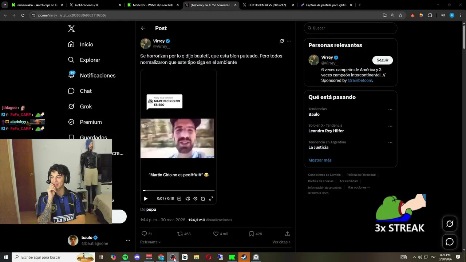The height and width of the screenshot is (262, 466).
Task: Open the @Virrey__ handle on the post
Action: click(162, 46)
